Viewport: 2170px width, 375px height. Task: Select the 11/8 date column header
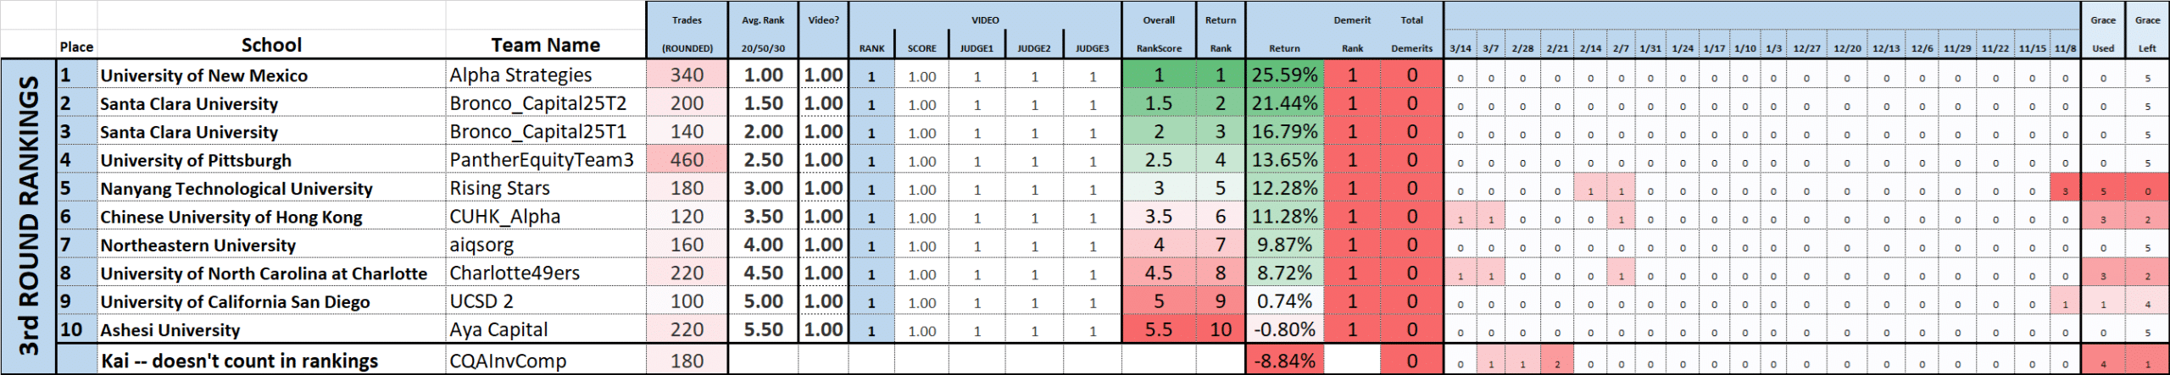[2066, 48]
